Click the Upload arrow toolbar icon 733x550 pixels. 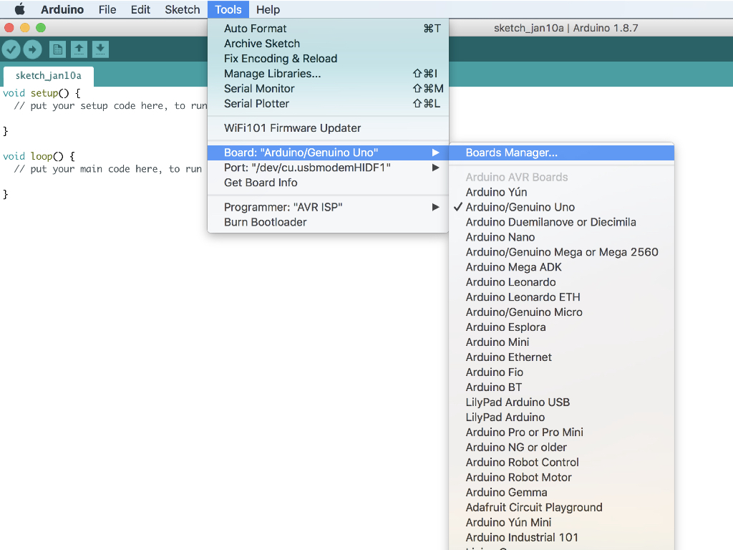point(32,49)
